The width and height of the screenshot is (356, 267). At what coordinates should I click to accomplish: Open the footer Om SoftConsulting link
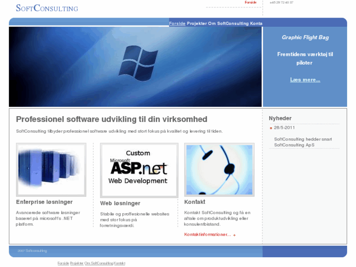click(x=99, y=263)
